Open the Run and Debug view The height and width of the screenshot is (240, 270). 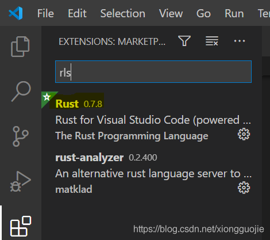(x=20, y=181)
